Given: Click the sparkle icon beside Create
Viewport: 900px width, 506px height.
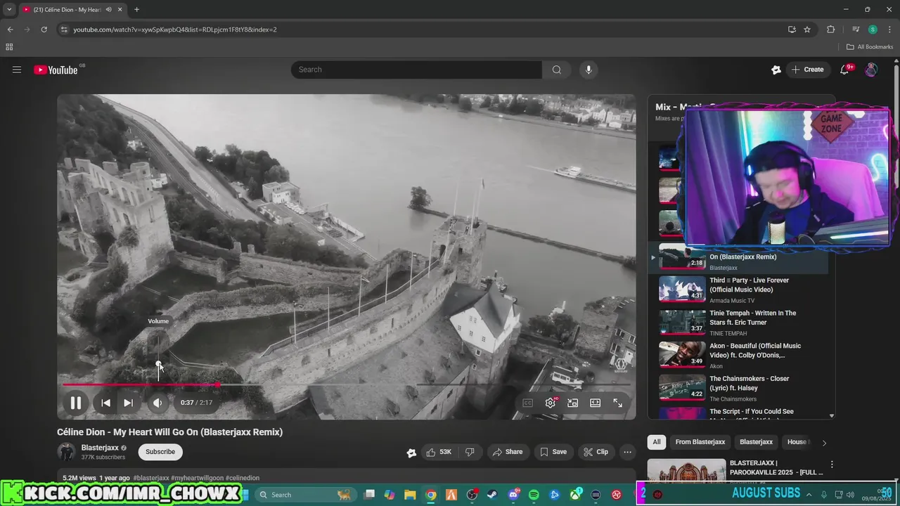Looking at the screenshot, I should 776,70.
